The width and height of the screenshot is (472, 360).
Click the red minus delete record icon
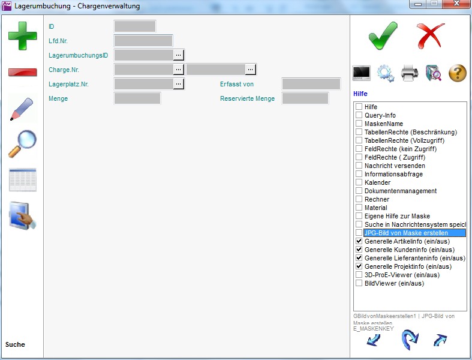(22, 72)
